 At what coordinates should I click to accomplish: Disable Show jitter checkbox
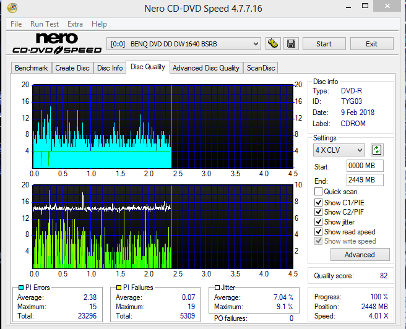[x=318, y=221]
